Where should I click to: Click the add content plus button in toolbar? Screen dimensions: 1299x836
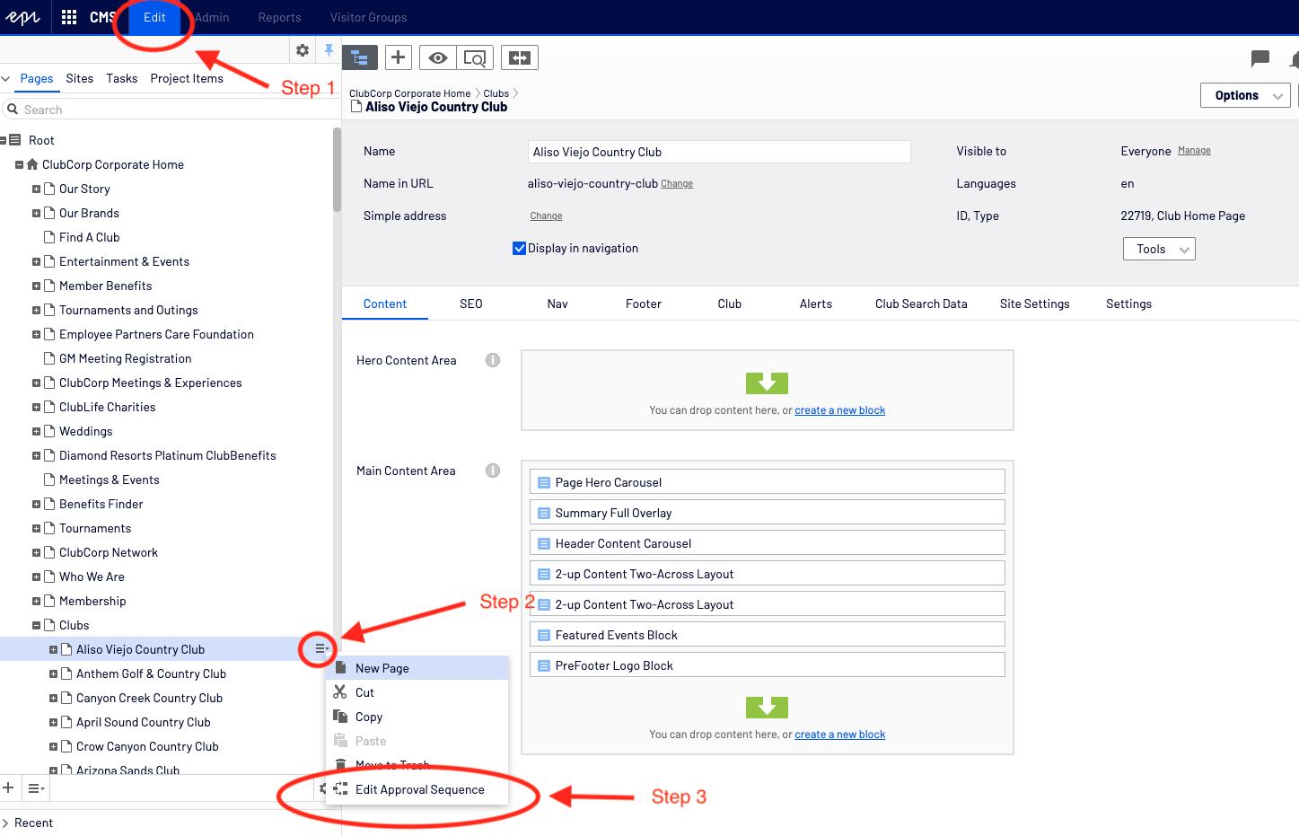click(x=399, y=57)
